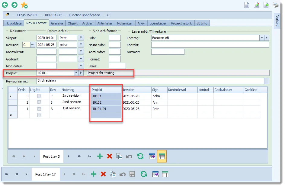Viewport: 285px width, 187px height.
Task: Go back with the green left arrow
Action: [x=5, y=5]
